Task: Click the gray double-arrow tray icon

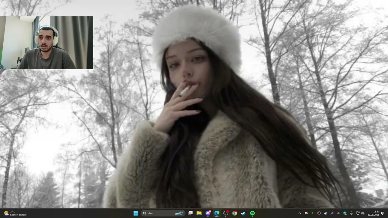Action: (338, 213)
